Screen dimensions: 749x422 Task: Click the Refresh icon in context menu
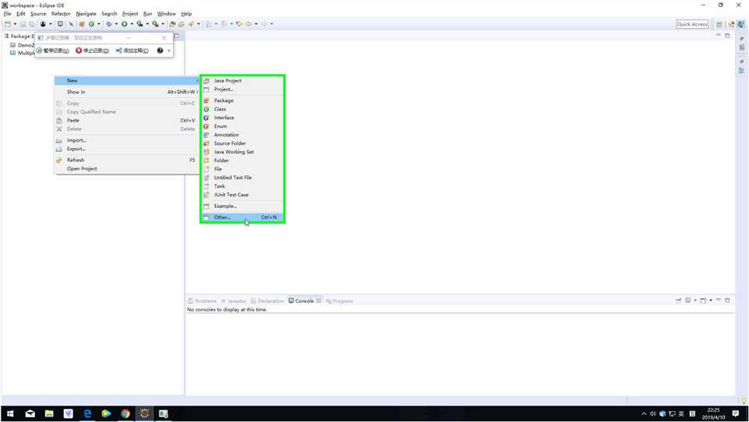click(x=58, y=160)
